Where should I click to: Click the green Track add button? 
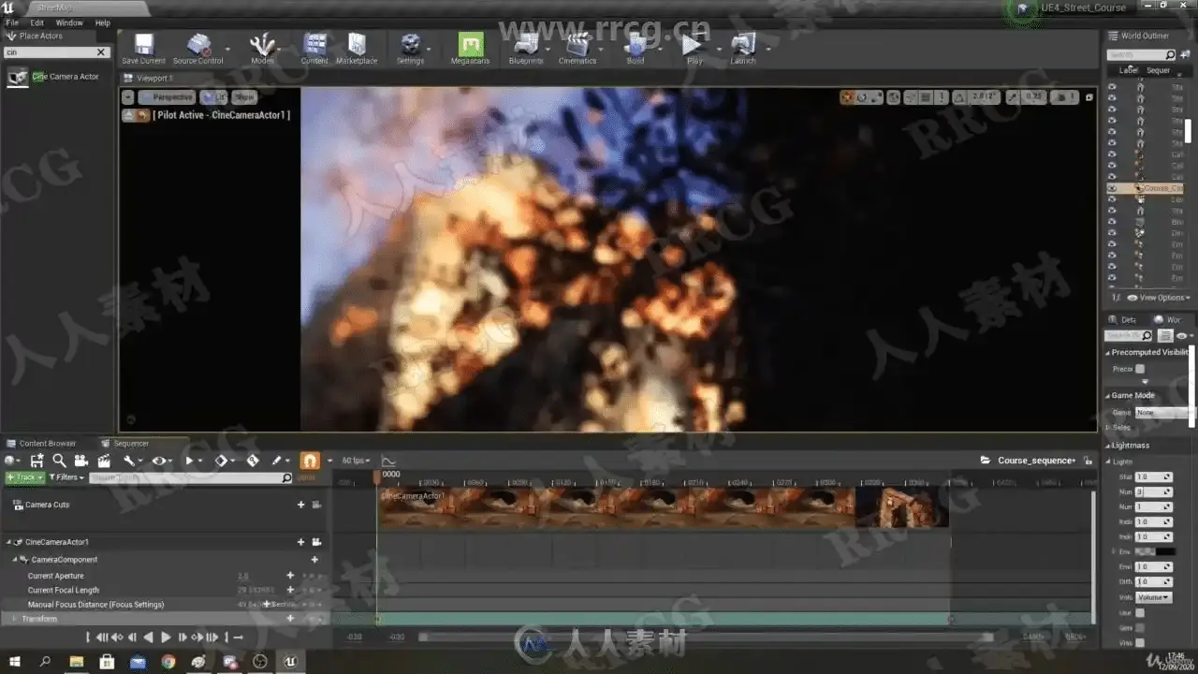coord(23,477)
